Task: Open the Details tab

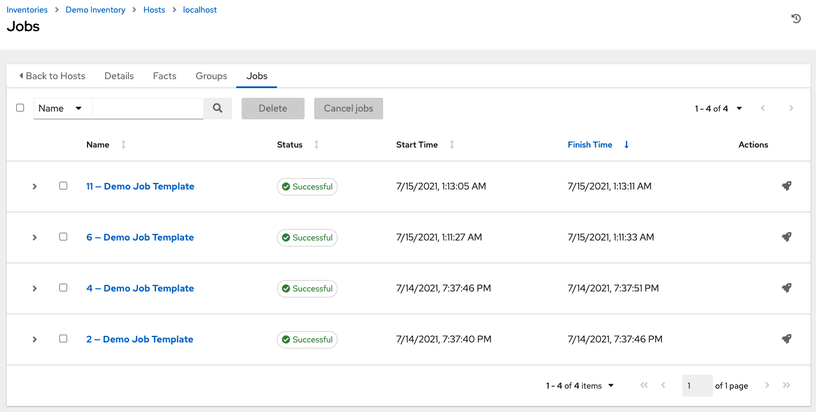Action: (x=119, y=76)
